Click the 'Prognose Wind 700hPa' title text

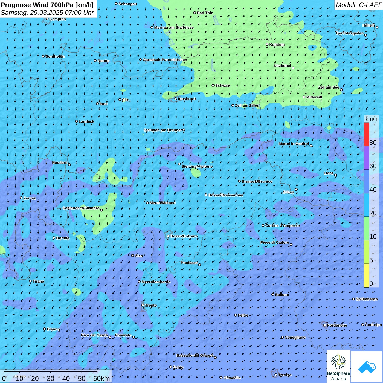(37, 5)
